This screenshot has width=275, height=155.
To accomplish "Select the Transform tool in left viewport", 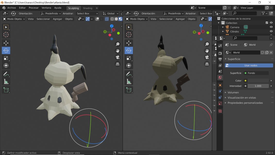I will [x=6, y=66].
